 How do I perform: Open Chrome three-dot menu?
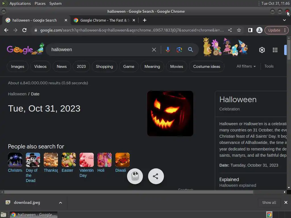click(x=285, y=30)
